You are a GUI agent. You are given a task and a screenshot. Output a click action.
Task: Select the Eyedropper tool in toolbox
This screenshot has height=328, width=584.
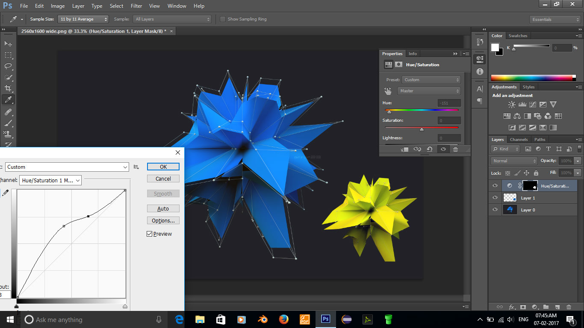pyautogui.click(x=8, y=100)
